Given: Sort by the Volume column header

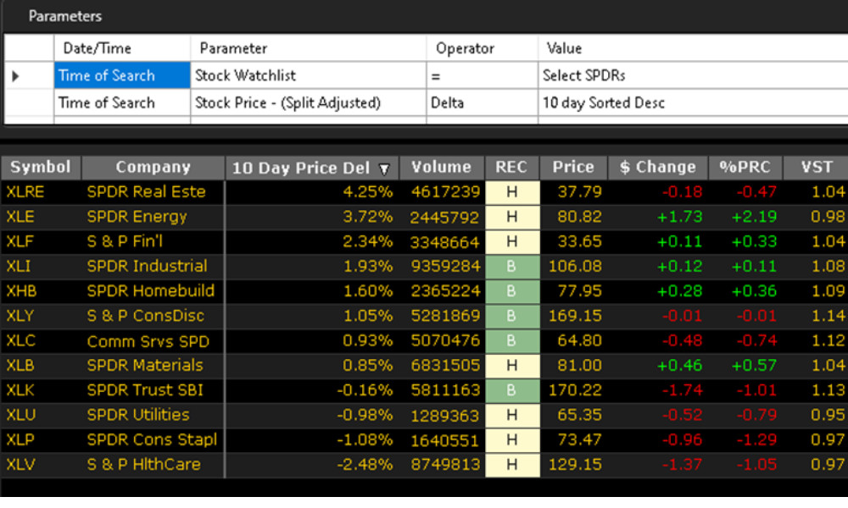Looking at the screenshot, I should pyautogui.click(x=441, y=168).
